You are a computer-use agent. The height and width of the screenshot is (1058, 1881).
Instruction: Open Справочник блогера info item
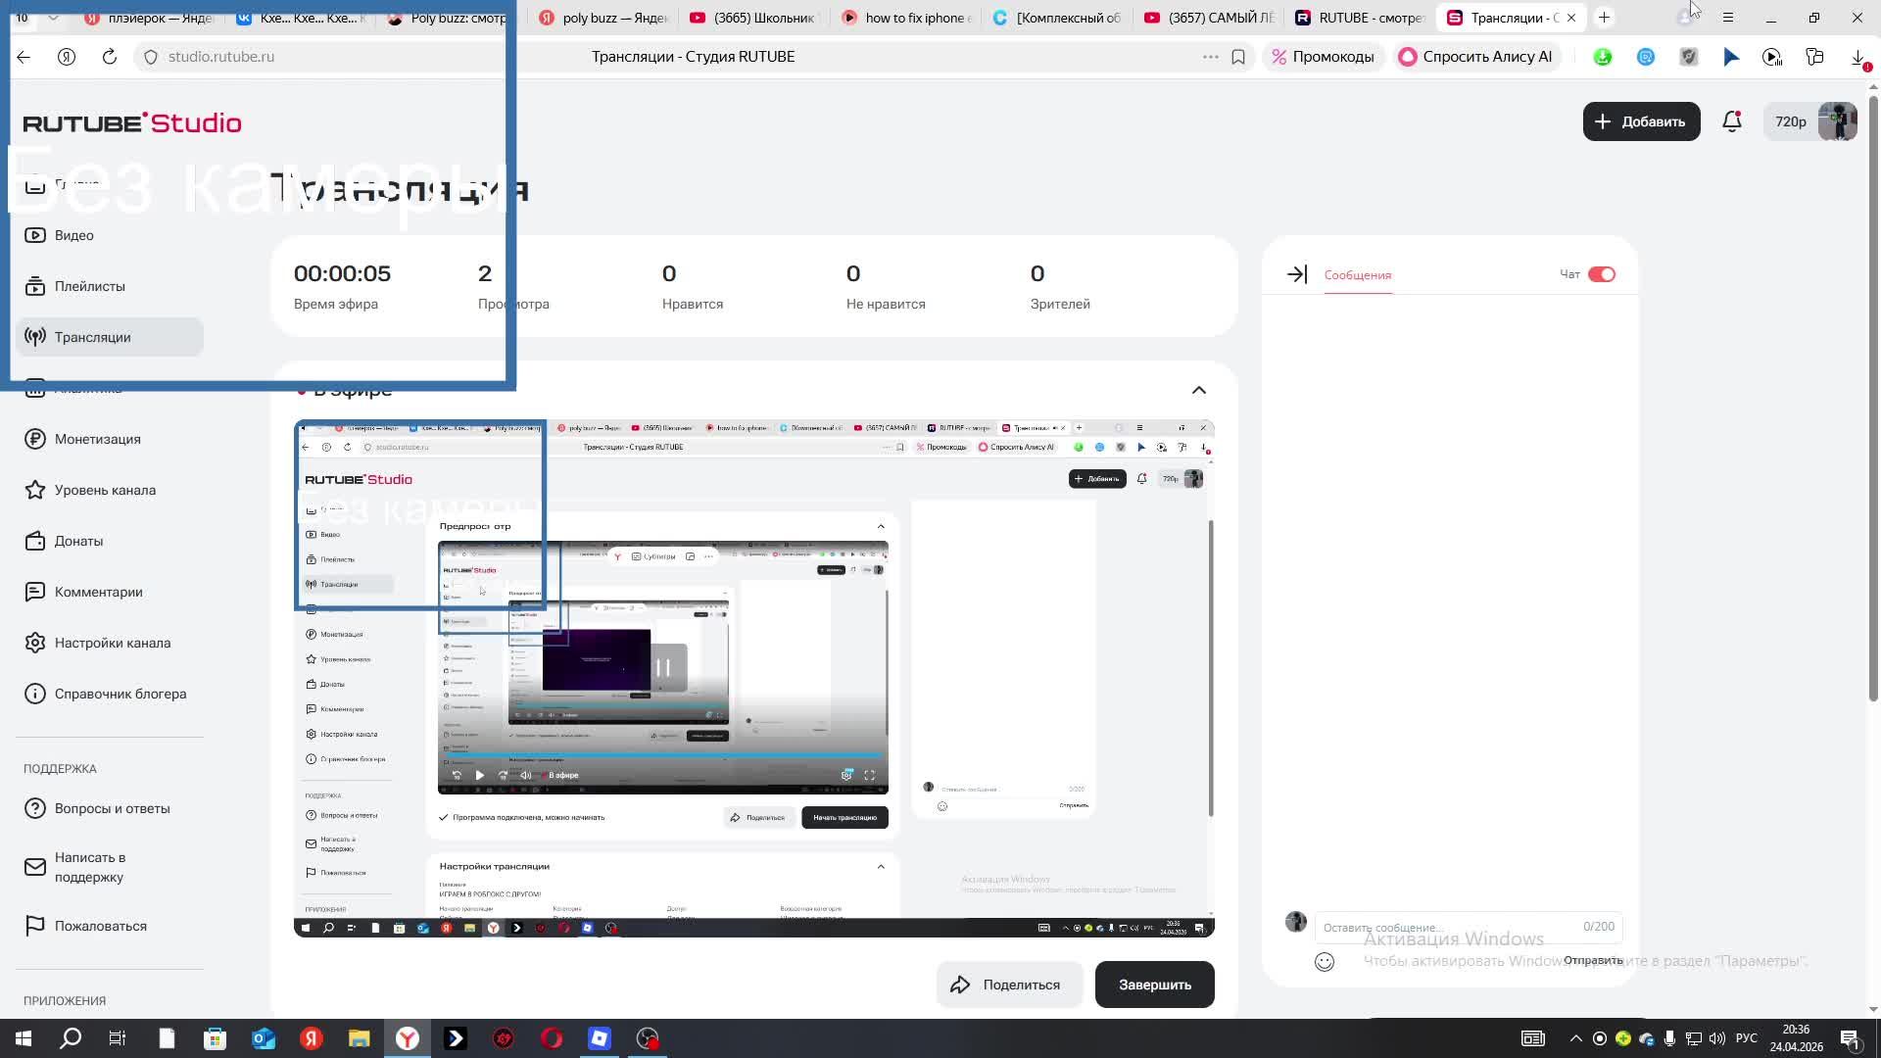(x=120, y=694)
